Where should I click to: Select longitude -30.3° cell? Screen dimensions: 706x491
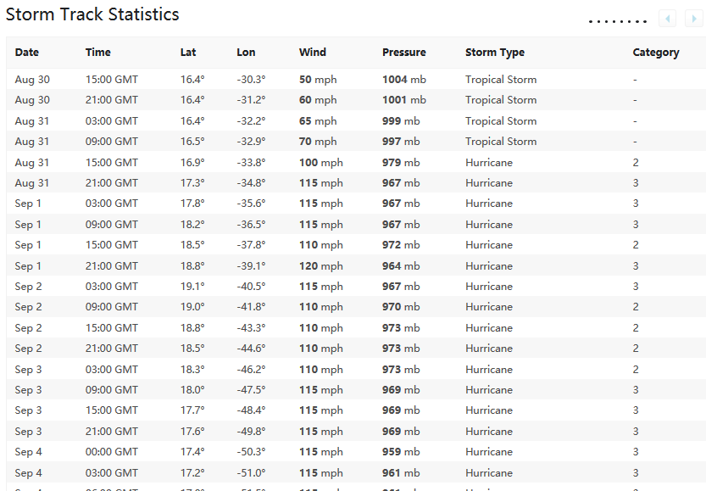pos(251,80)
